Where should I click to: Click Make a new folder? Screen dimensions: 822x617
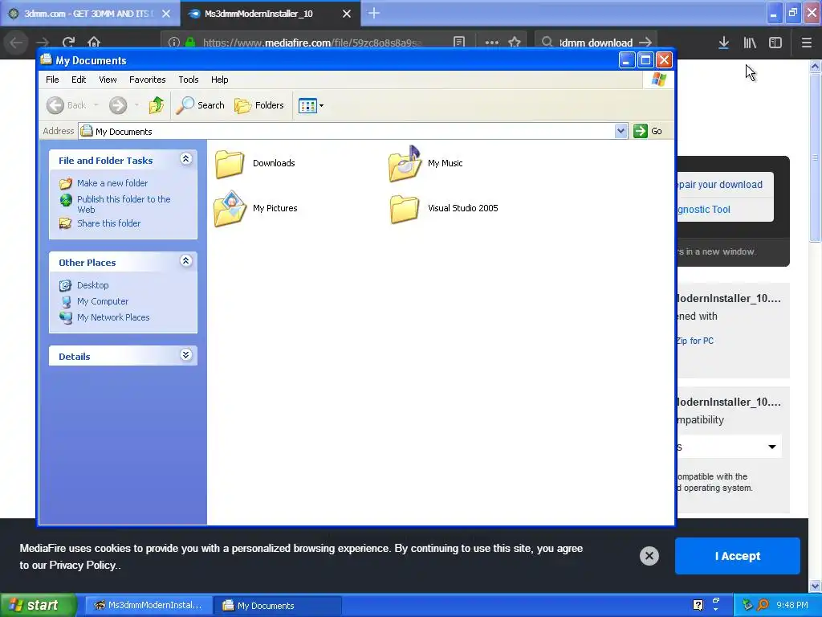(x=112, y=183)
